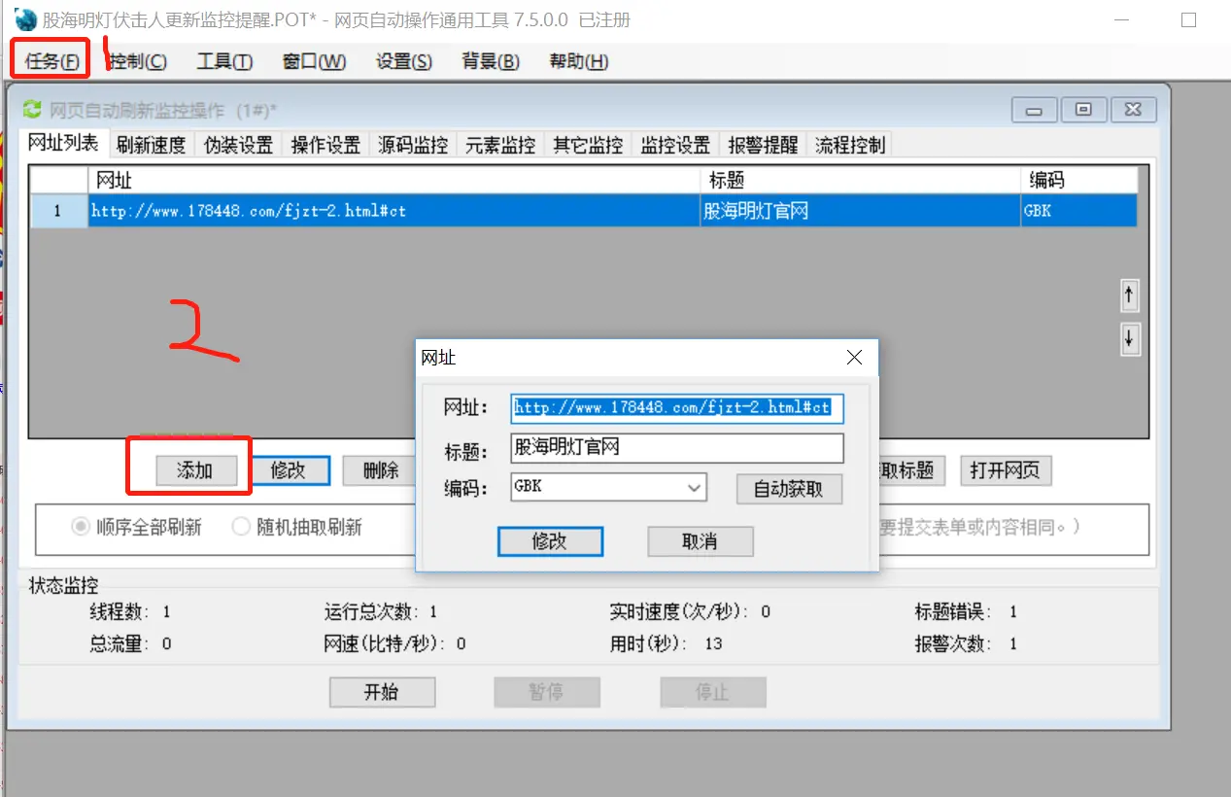Screen dimensions: 1231x797
Task: Click the app globe icon in title bar
Action: (24, 18)
